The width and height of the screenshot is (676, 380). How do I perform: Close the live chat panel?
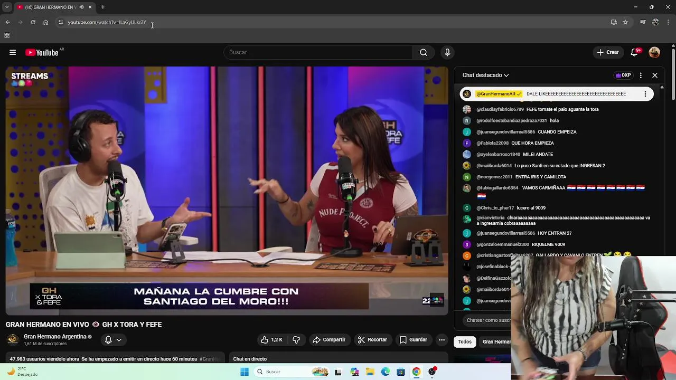[x=655, y=75]
